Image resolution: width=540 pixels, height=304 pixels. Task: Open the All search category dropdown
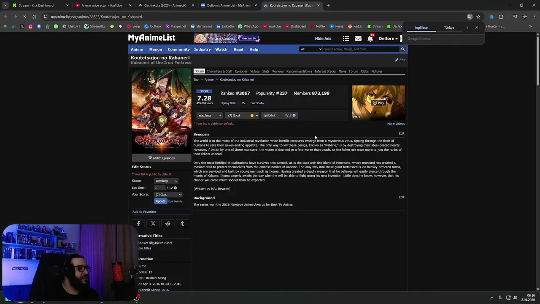[x=310, y=49]
